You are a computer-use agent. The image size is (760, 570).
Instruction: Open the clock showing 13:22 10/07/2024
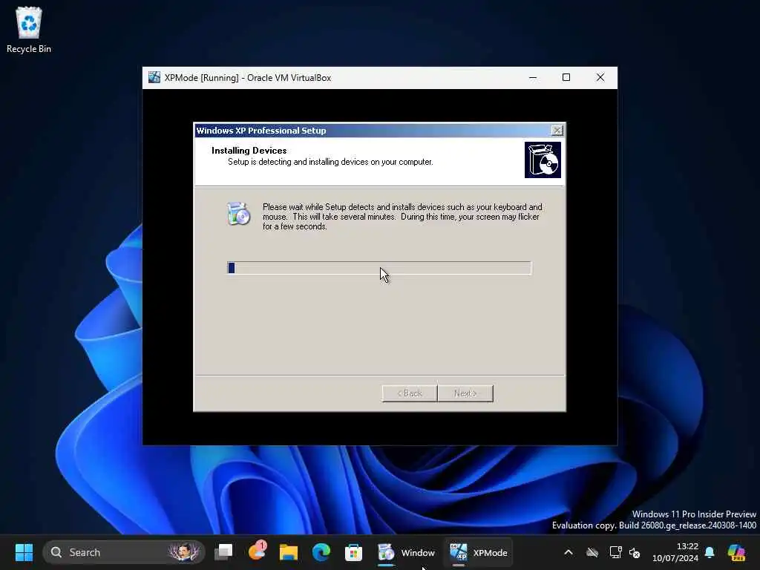(x=675, y=552)
